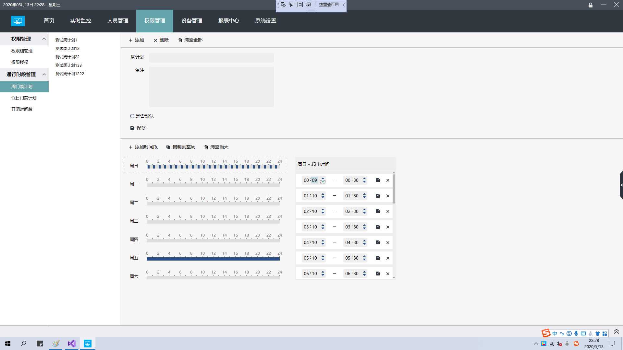Open 报表中心 tab
This screenshot has width=623, height=350.
coord(229,21)
